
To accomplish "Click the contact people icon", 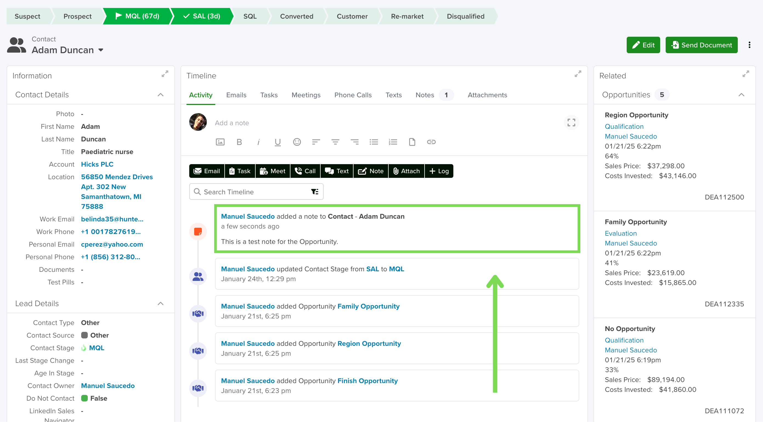I will [16, 45].
